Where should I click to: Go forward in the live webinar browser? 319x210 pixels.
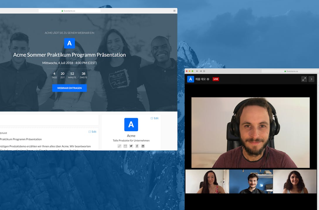click(x=201, y=71)
